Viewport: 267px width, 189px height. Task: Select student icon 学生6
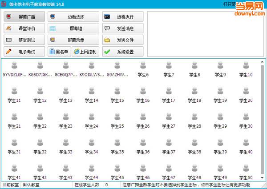(143, 65)
